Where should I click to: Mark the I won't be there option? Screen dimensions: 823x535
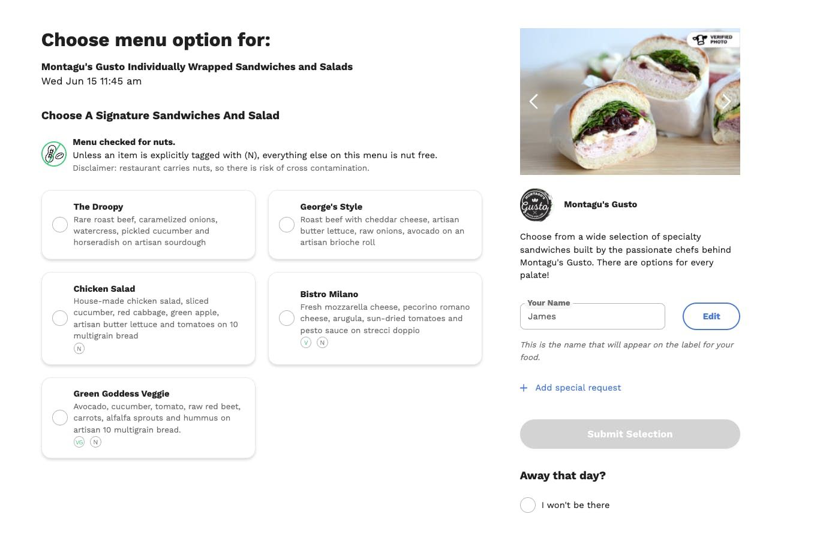[528, 505]
